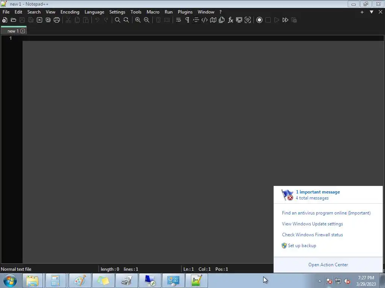The width and height of the screenshot is (385, 288).
Task: Click Open Action Center link
Action: click(328, 265)
